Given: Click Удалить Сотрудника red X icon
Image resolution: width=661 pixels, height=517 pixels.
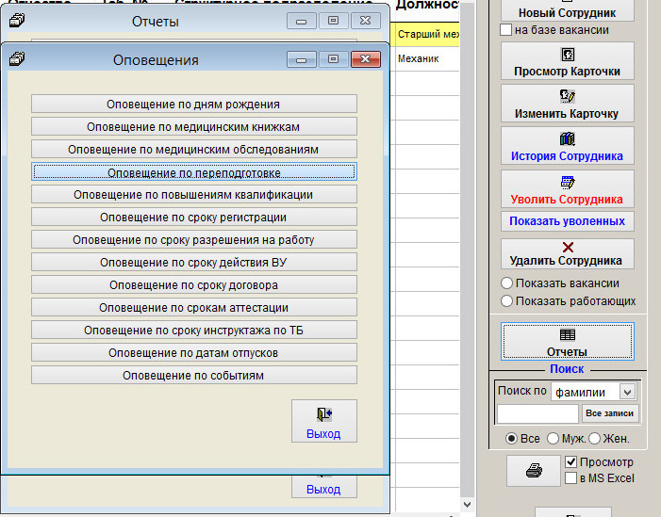Looking at the screenshot, I should (x=568, y=247).
